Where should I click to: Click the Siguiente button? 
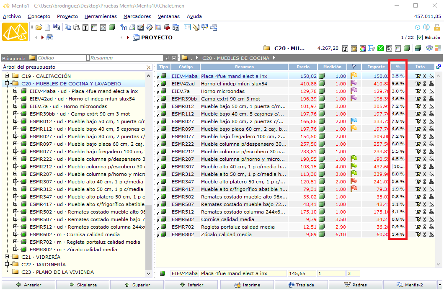tap(83, 285)
